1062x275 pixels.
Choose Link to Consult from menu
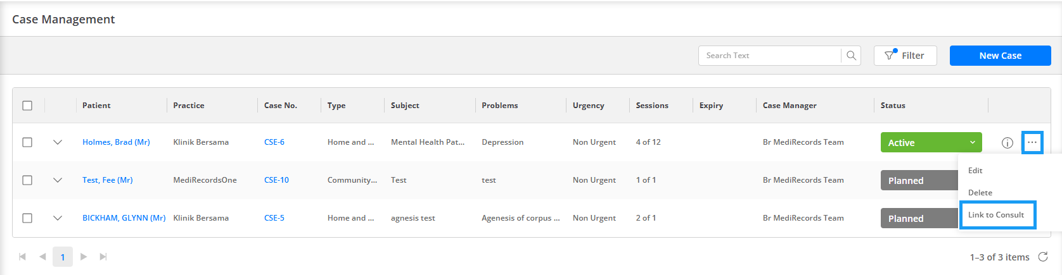(x=997, y=215)
